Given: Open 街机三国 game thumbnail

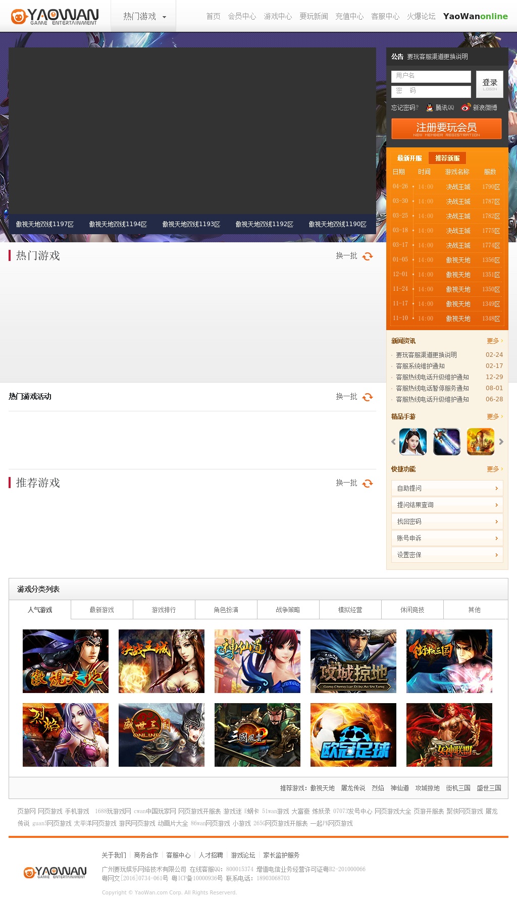Looking at the screenshot, I should [449, 661].
